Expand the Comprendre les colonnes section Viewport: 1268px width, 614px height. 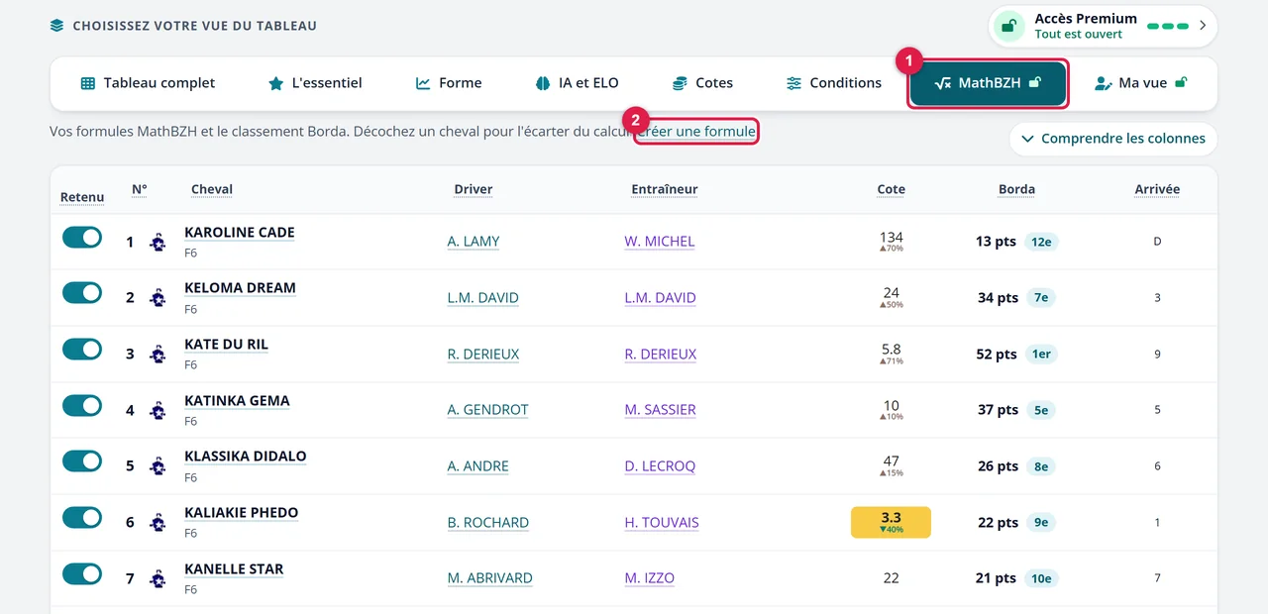[x=1113, y=139]
